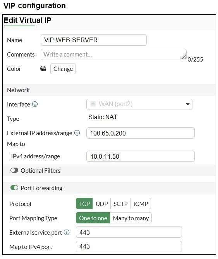Click info icon next to External service port
Screen dimensions: 218x259
point(67,232)
